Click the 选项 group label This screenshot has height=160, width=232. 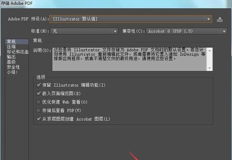tap(41, 77)
